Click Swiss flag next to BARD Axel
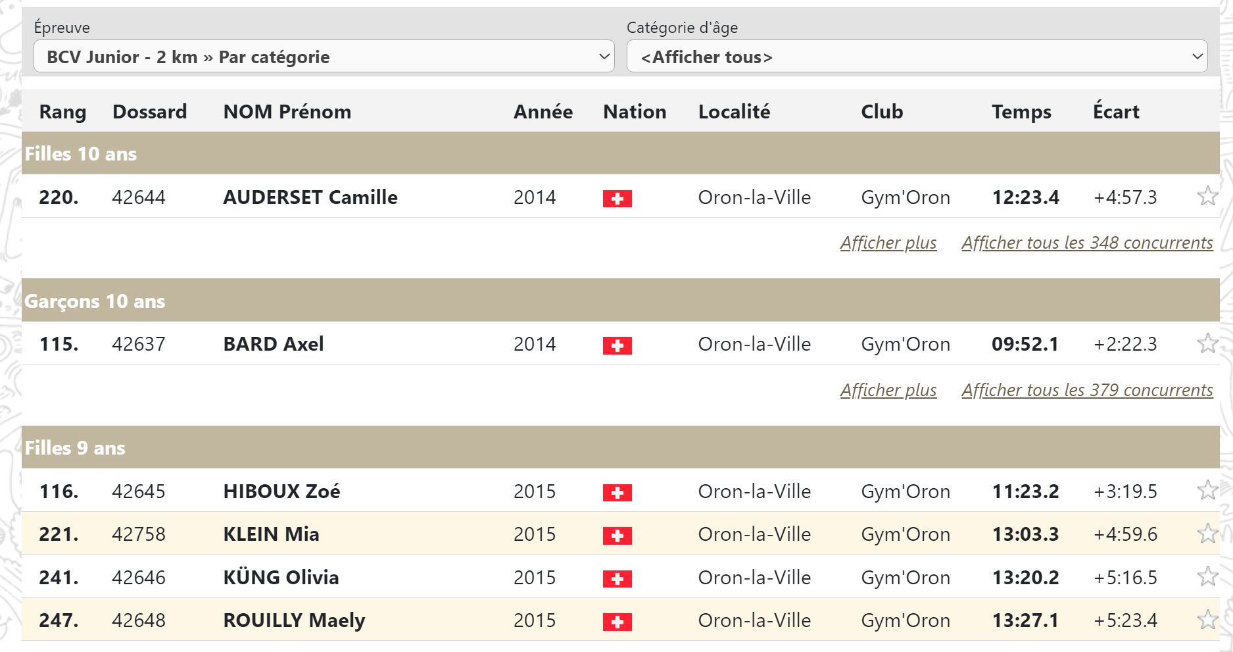Image resolution: width=1233 pixels, height=652 pixels. point(617,345)
